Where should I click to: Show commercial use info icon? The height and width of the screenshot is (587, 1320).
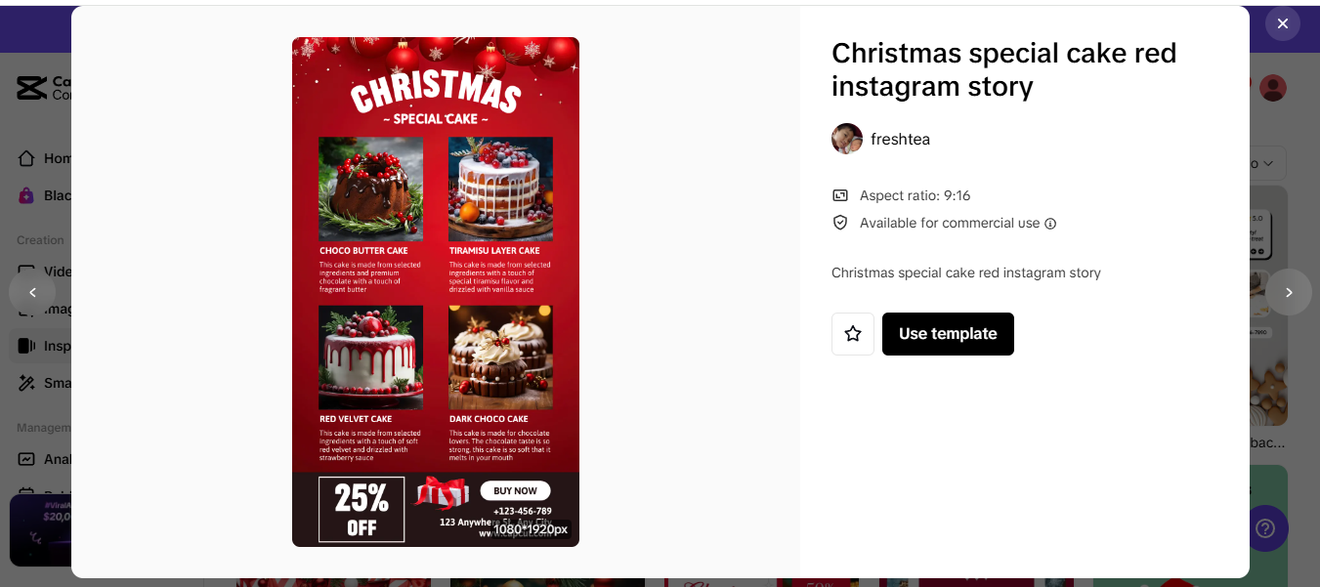click(1050, 224)
